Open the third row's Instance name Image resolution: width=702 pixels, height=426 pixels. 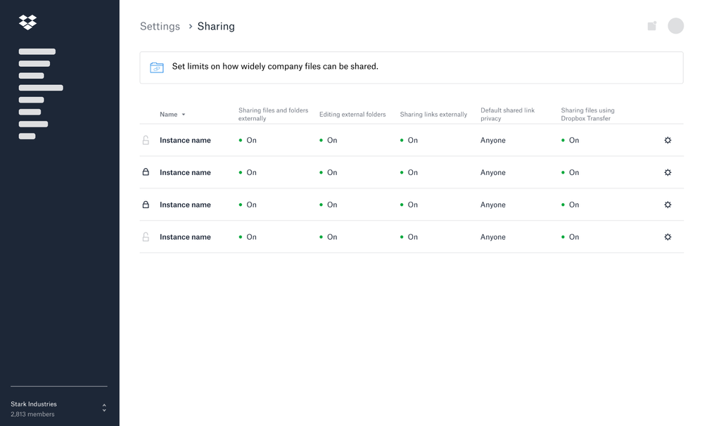coord(185,205)
